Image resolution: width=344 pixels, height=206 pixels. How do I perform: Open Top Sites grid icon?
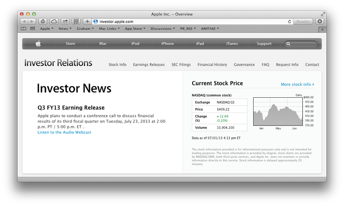[32, 29]
